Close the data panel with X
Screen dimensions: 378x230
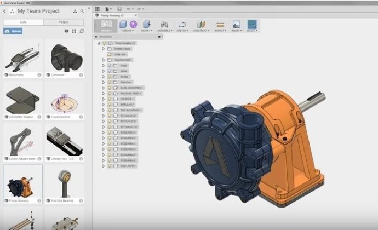[89, 8]
